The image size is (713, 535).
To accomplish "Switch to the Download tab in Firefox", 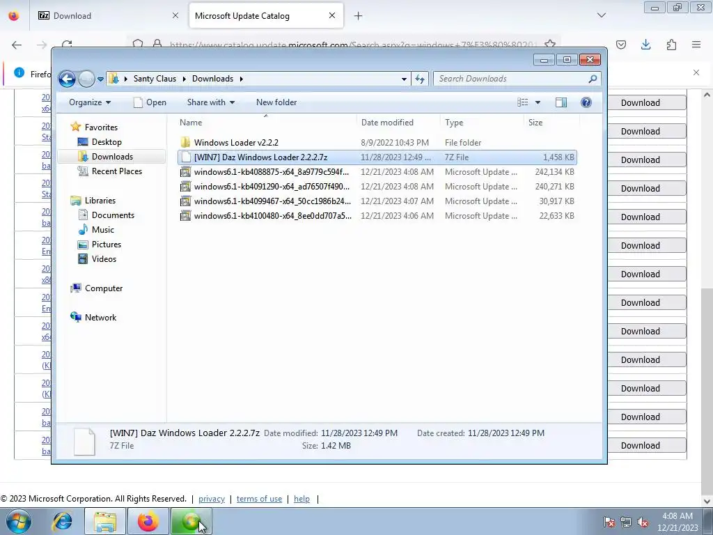I will tap(108, 15).
